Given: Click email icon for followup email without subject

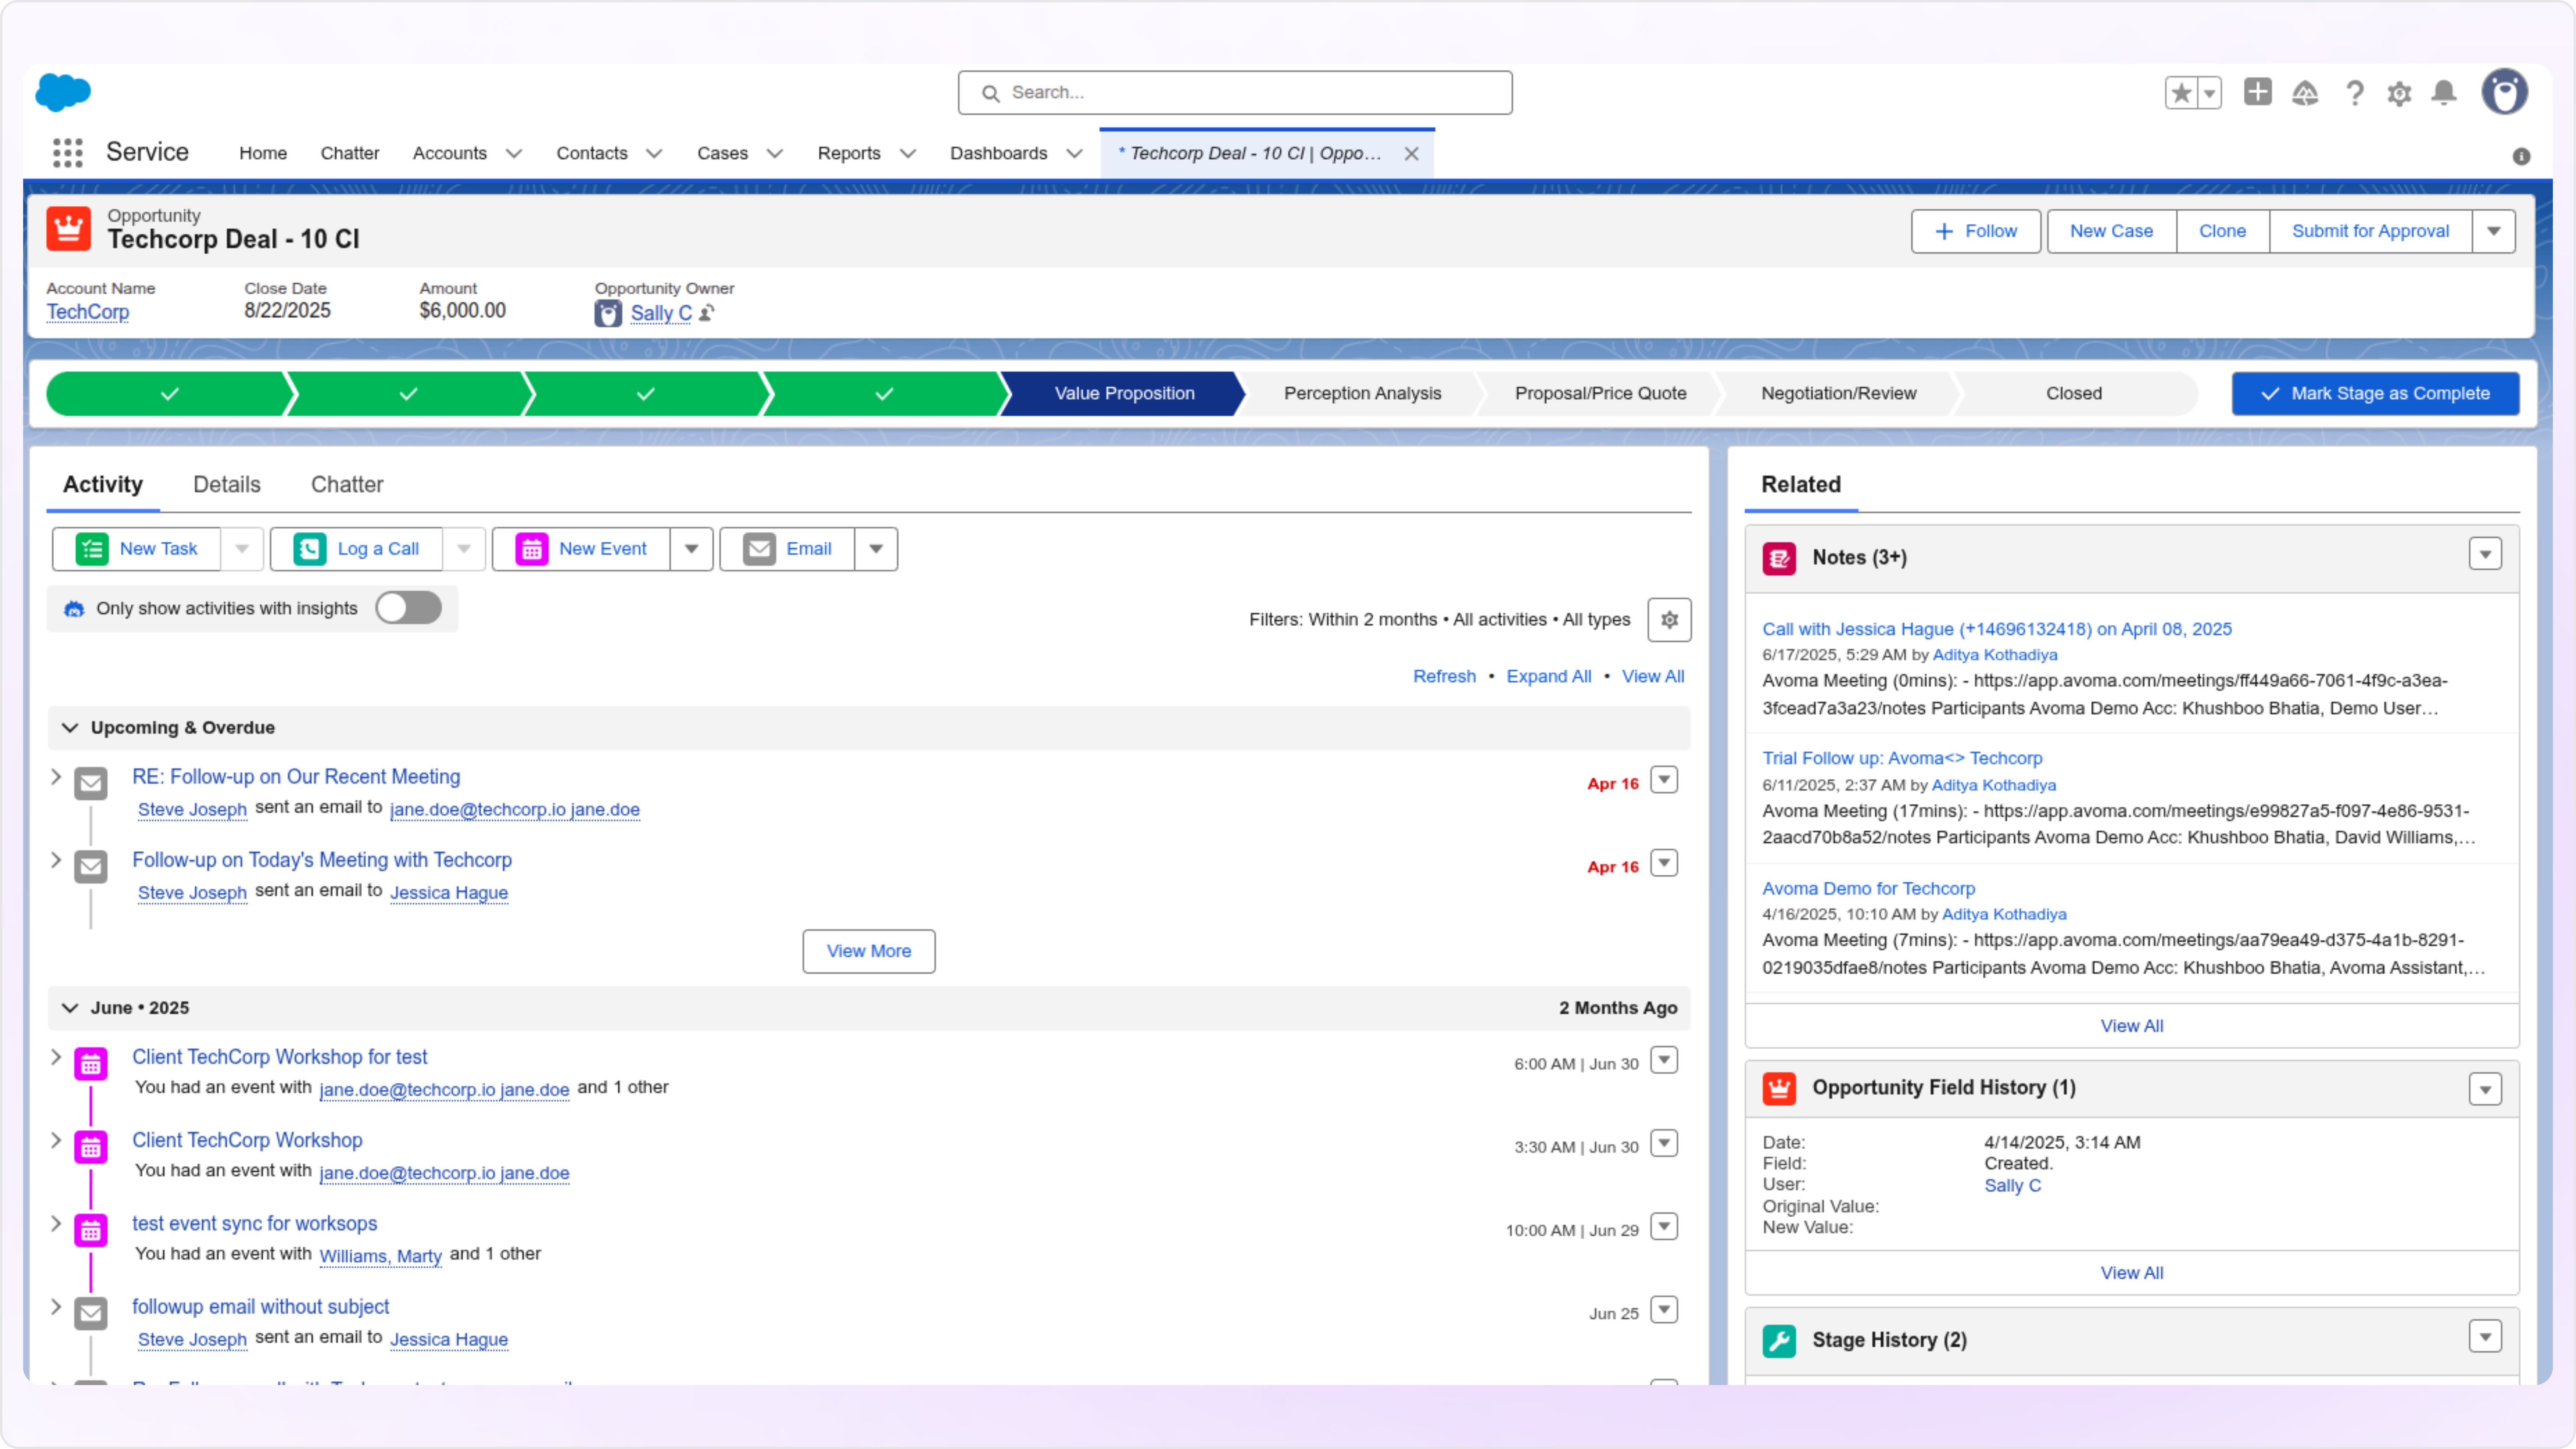Looking at the screenshot, I should pyautogui.click(x=91, y=1314).
